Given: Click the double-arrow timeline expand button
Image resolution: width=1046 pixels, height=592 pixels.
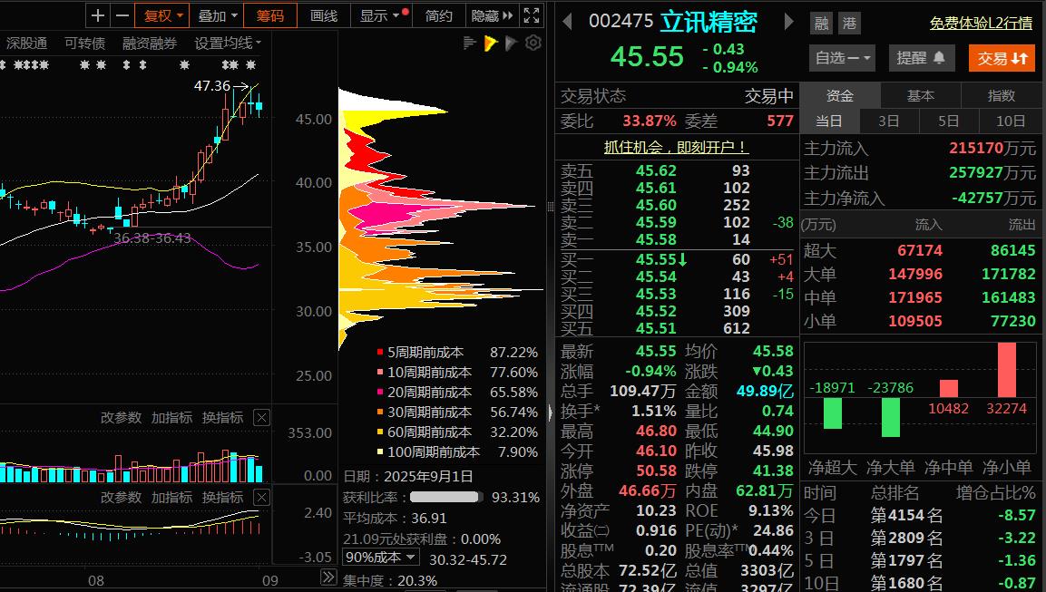Looking at the screenshot, I should pos(328,577).
